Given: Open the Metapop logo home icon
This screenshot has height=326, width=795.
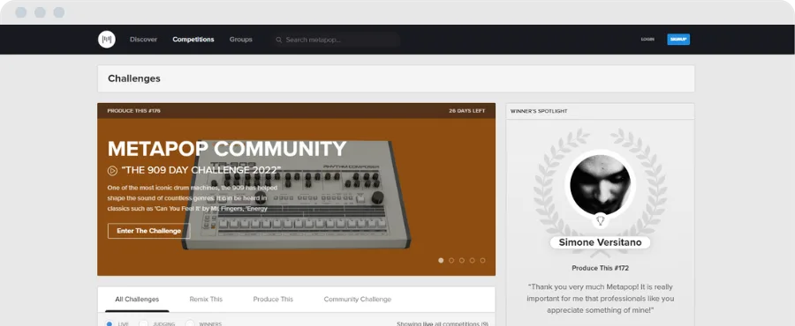Looking at the screenshot, I should [107, 40].
